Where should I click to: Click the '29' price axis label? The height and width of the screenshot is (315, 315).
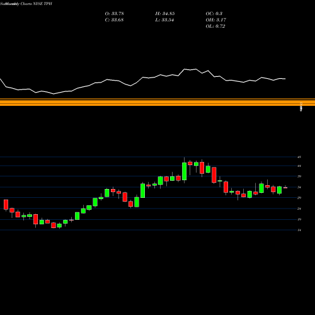tap(299, 198)
